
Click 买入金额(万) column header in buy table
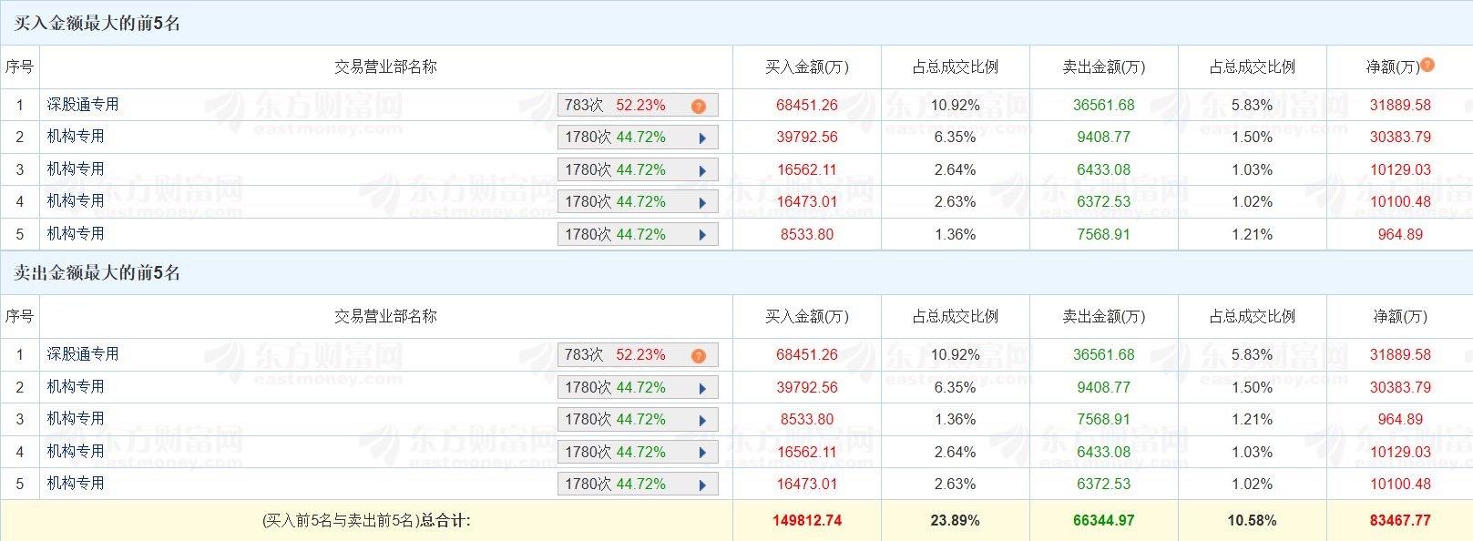click(806, 67)
